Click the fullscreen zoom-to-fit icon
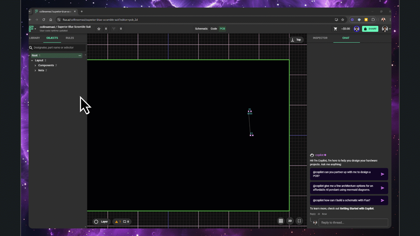420x236 pixels. (299, 221)
